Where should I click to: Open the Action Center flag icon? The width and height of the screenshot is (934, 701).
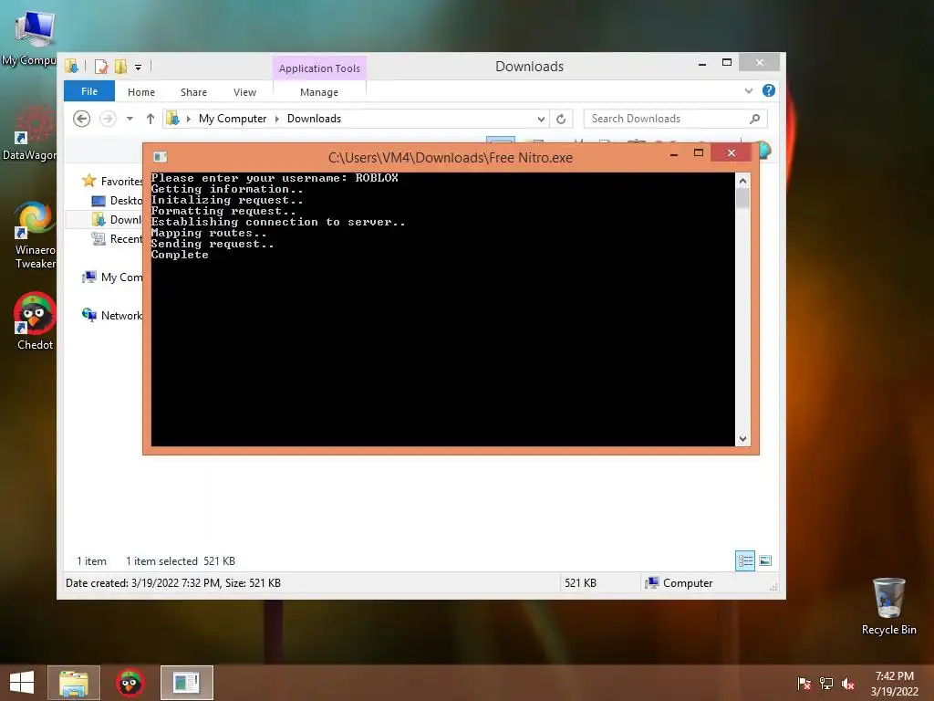click(x=804, y=684)
